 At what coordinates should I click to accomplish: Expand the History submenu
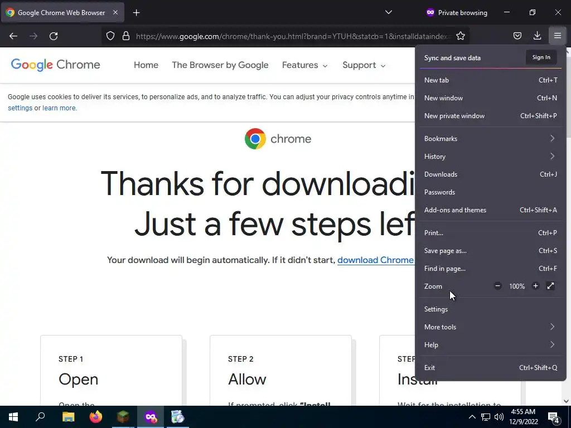click(491, 157)
